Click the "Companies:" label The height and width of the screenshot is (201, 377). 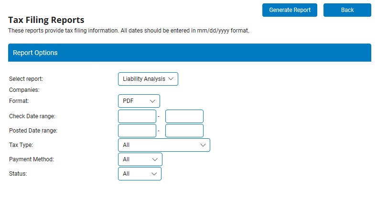coord(24,89)
